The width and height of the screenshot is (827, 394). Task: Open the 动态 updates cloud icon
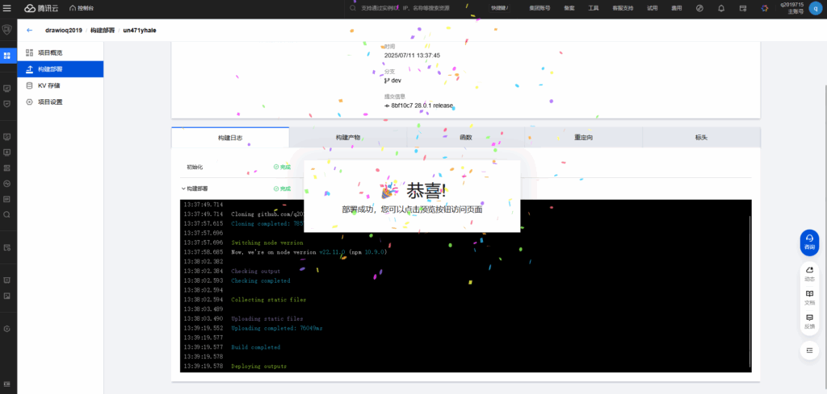pyautogui.click(x=809, y=274)
